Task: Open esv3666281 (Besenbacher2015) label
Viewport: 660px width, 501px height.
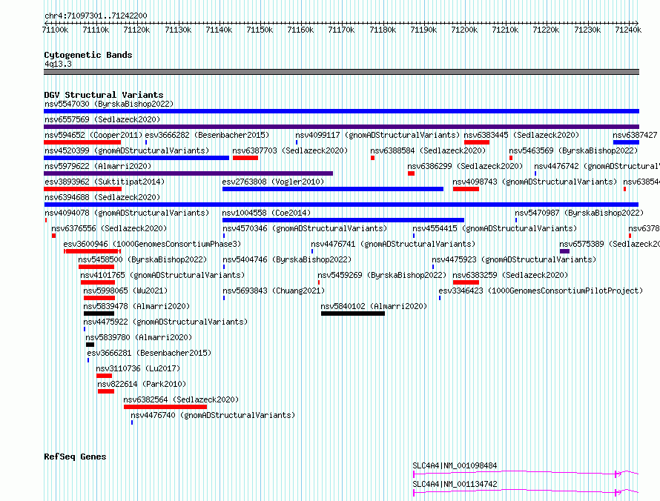Action: pyautogui.click(x=149, y=353)
